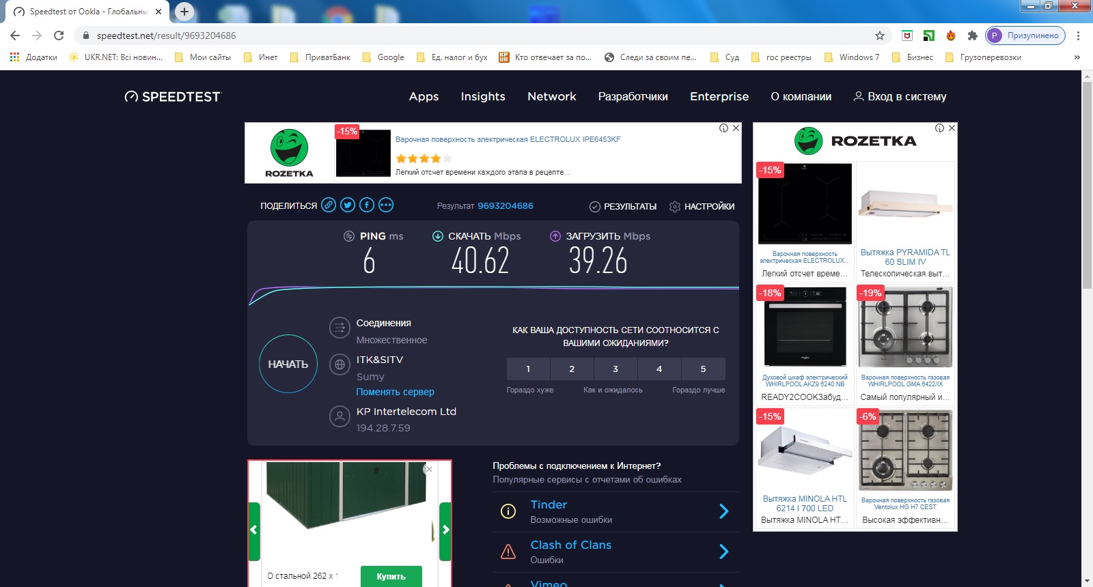Open the Network menu item
This screenshot has width=1093, height=587.
[x=551, y=97]
